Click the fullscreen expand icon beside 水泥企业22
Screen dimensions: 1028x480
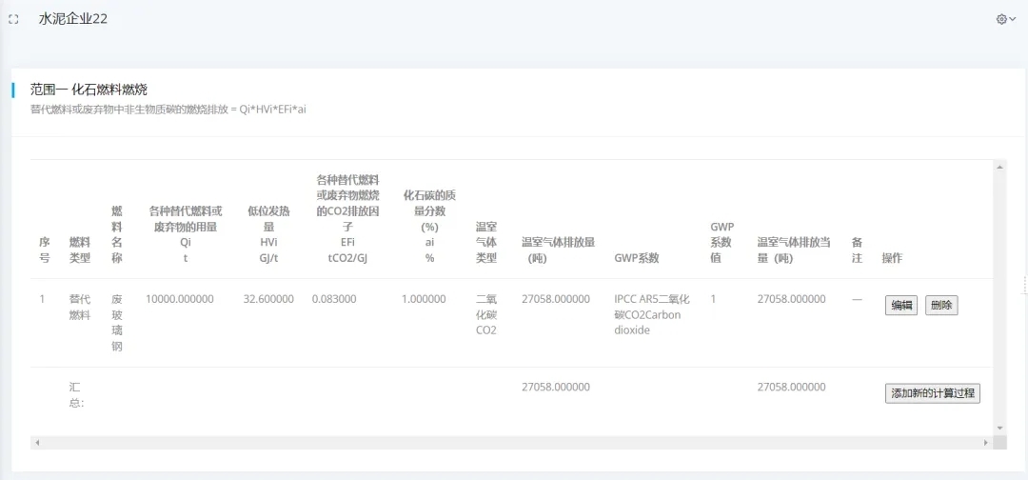pos(13,19)
